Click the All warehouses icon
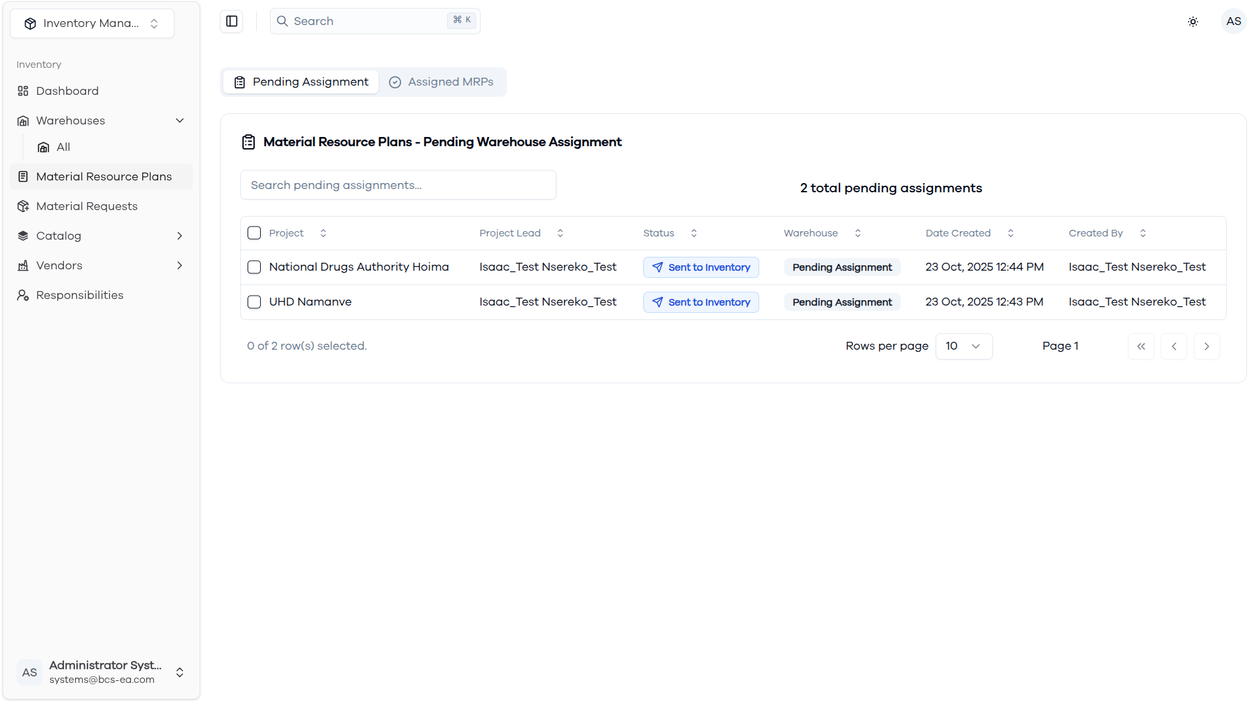The height and width of the screenshot is (702, 1255). pyautogui.click(x=43, y=147)
